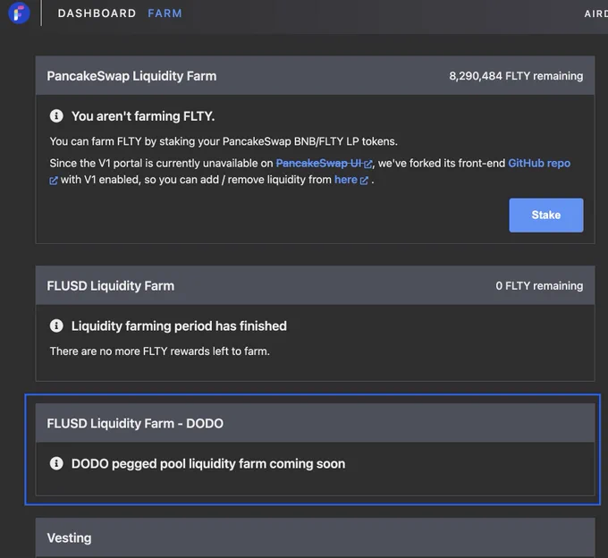Click '0 FLTY remaining' label
Viewport: 608px width, 558px height.
click(539, 286)
